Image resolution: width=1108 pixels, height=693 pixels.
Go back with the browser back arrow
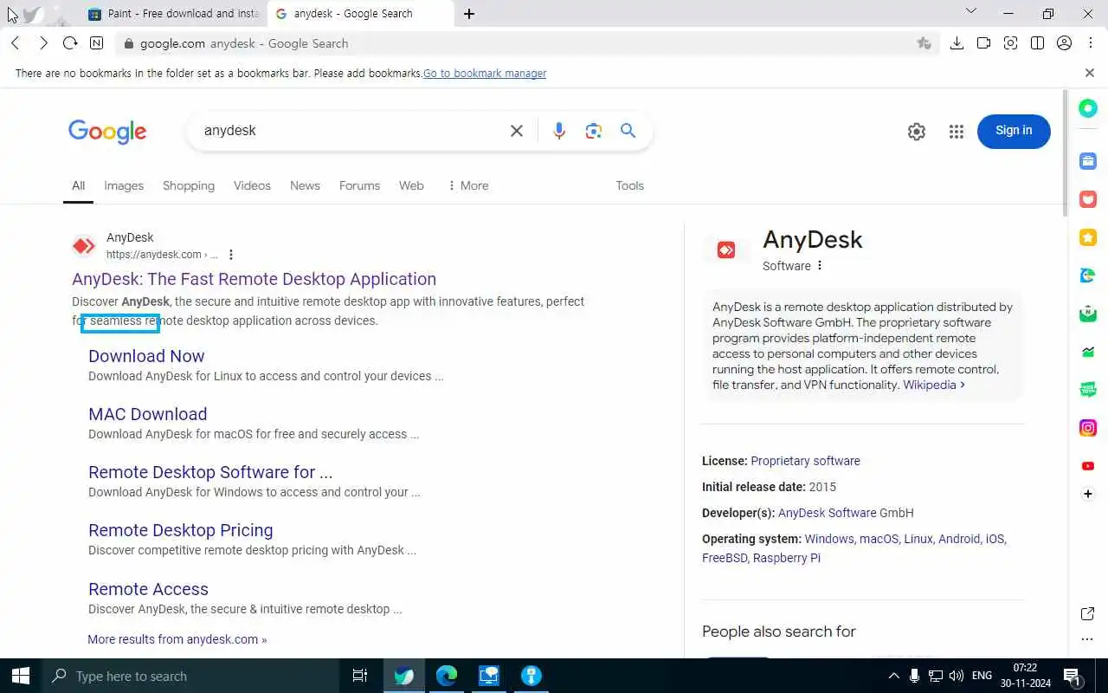pyautogui.click(x=16, y=43)
